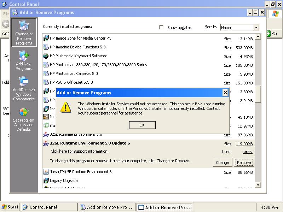Click the Legacy Upgrade installer icon

tap(46, 181)
